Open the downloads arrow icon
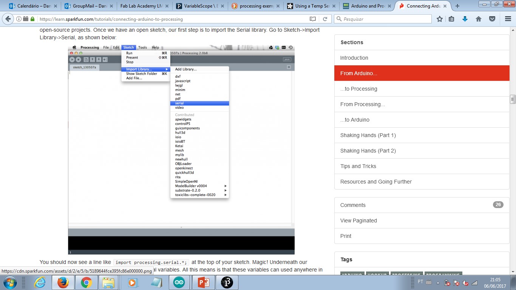This screenshot has height=290, width=516. [465, 19]
